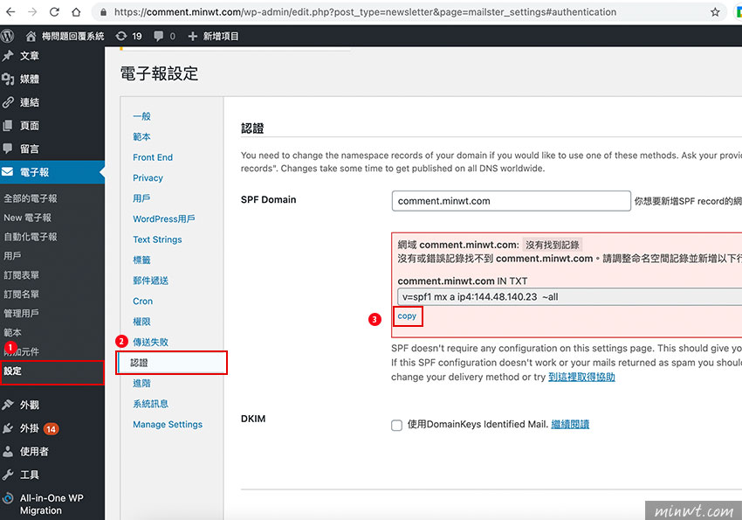Switch to Front End settings tab

153,157
